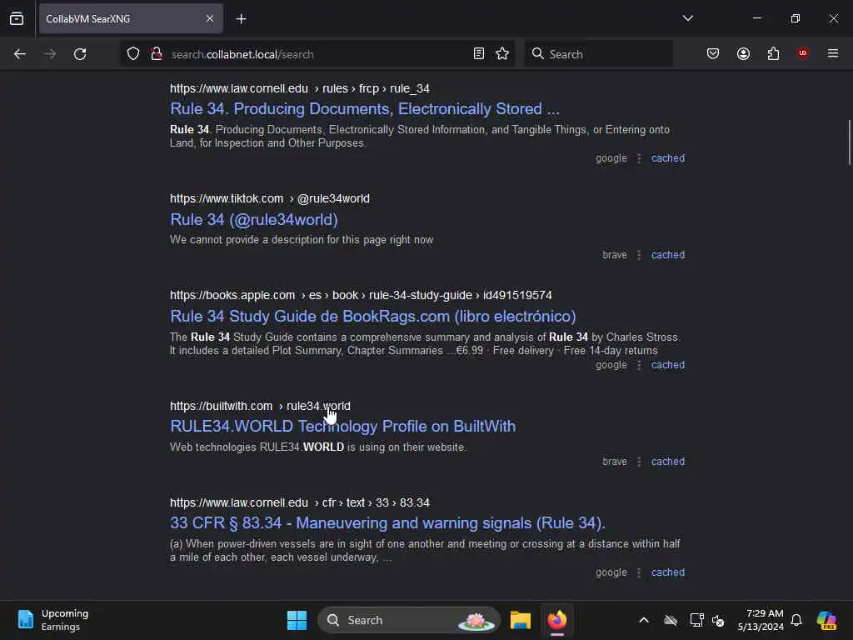Open cached link for TikTok result
This screenshot has width=853, height=640.
point(668,255)
